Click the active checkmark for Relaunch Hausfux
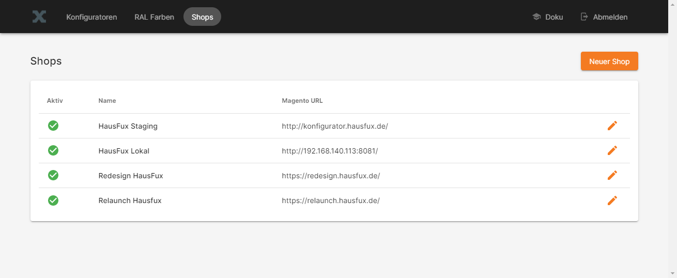 [53, 200]
